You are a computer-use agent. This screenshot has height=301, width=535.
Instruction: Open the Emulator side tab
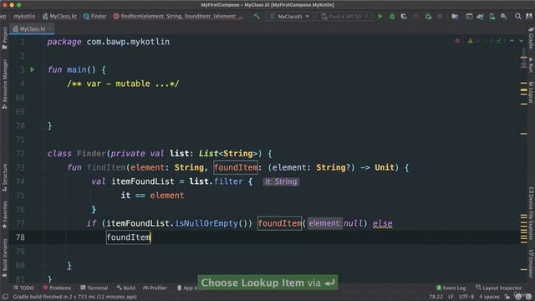click(531, 263)
